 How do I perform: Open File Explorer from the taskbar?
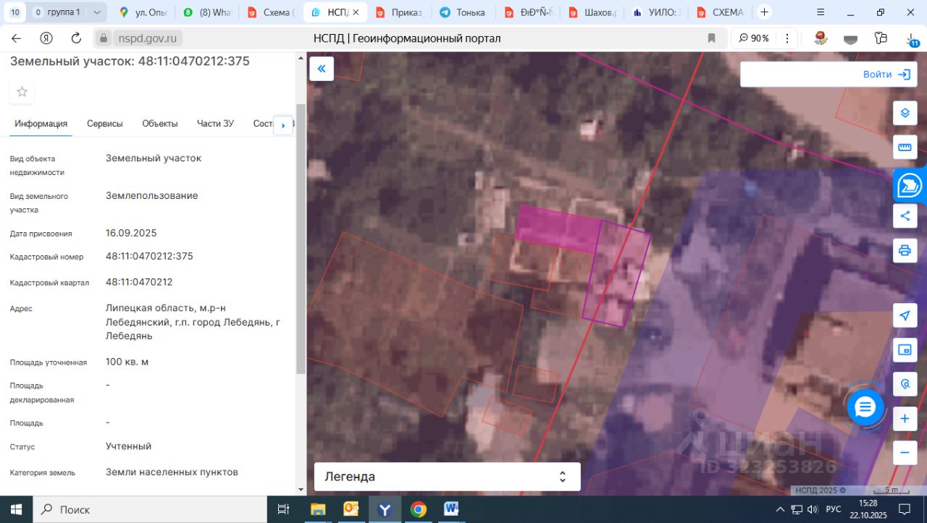tap(317, 509)
